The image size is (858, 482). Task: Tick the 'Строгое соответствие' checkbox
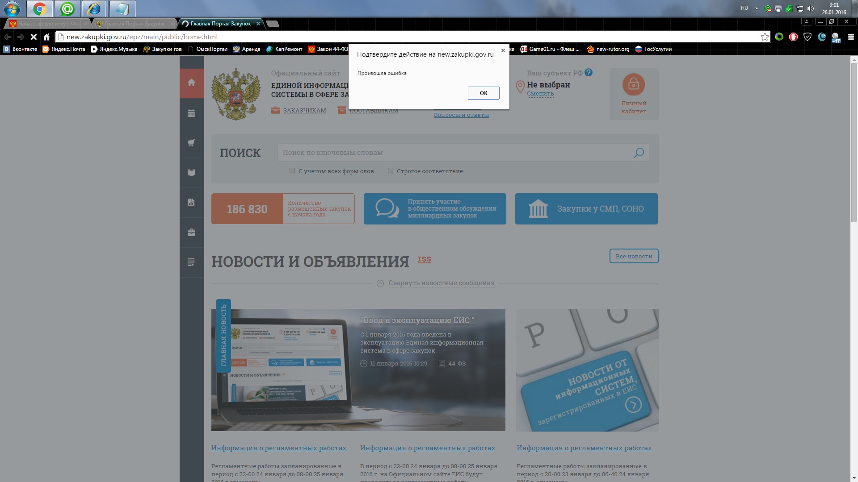tap(391, 170)
